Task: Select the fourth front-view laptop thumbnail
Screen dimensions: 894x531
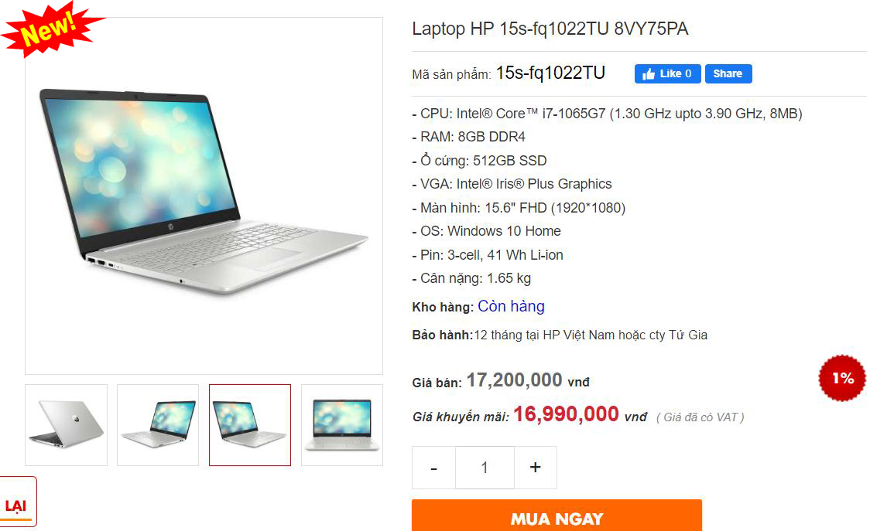Action: tap(342, 424)
